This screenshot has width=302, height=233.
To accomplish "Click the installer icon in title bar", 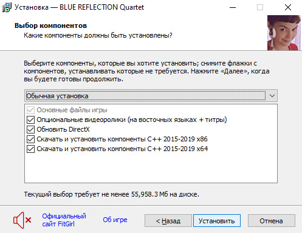I will [x=7, y=7].
